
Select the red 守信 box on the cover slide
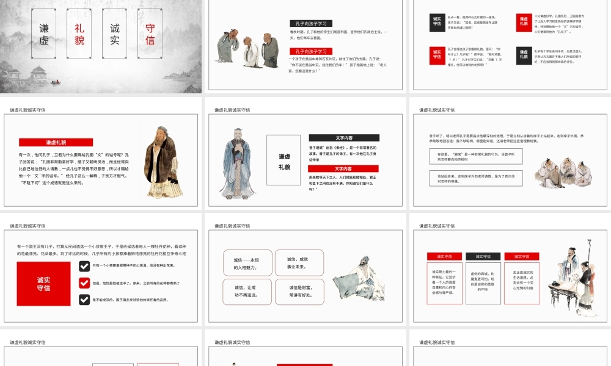pyautogui.click(x=150, y=34)
